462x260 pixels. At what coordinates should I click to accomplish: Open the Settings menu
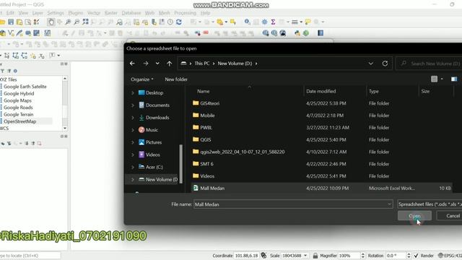pos(56,13)
